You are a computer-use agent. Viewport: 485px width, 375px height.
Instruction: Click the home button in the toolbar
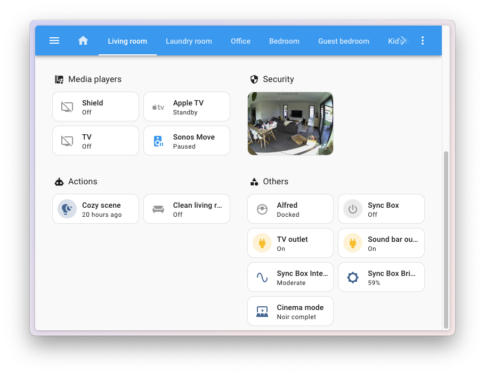pyautogui.click(x=83, y=40)
